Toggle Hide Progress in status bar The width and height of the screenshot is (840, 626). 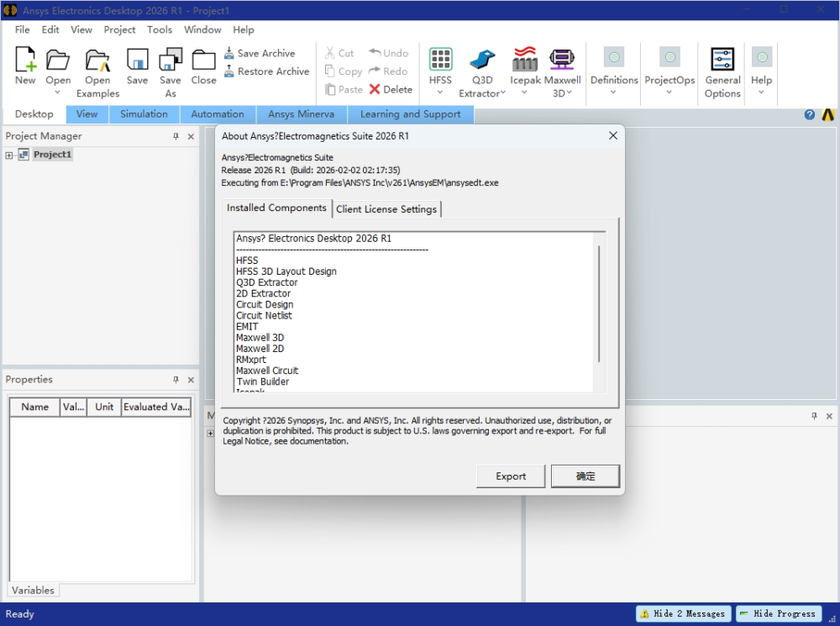777,614
